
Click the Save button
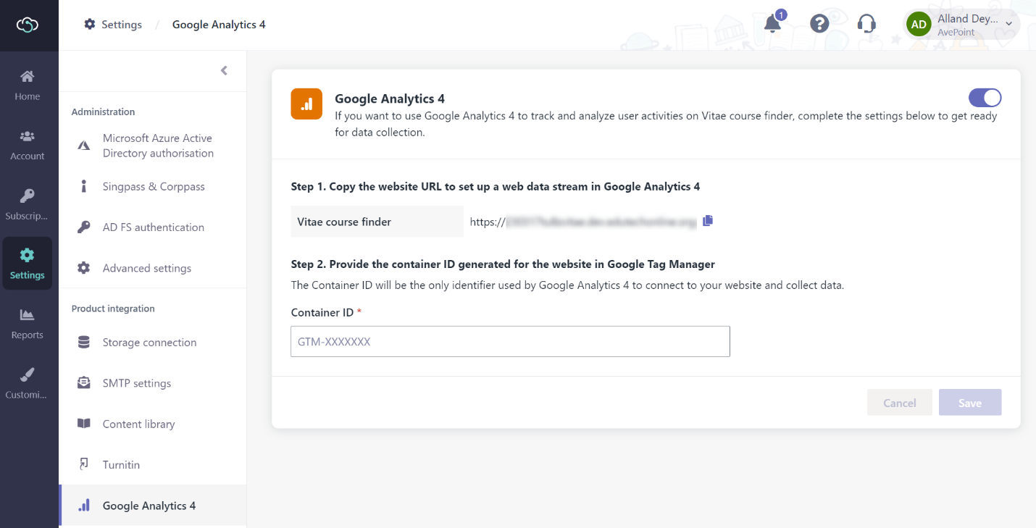[x=970, y=403]
